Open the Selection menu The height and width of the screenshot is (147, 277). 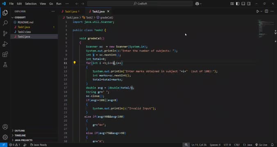pyautogui.click(x=31, y=4)
